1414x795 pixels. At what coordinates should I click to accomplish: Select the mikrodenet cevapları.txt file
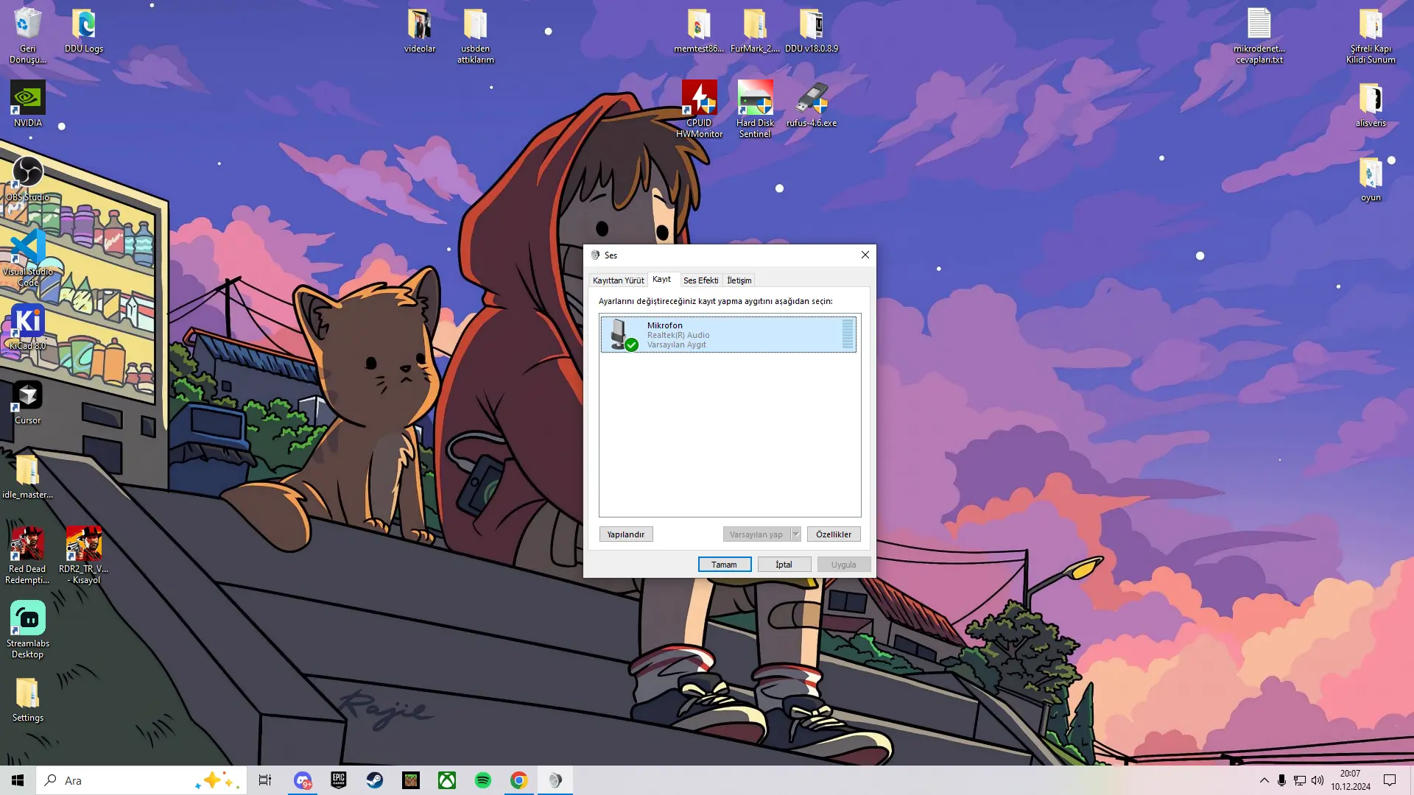(x=1259, y=35)
